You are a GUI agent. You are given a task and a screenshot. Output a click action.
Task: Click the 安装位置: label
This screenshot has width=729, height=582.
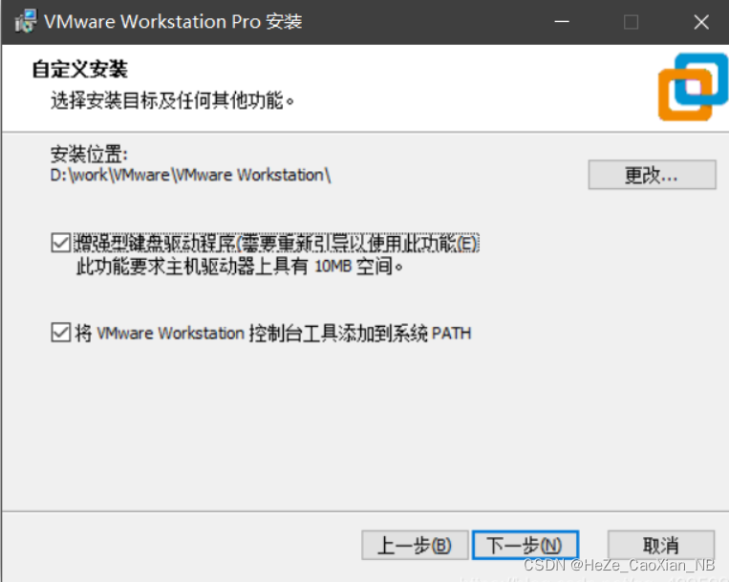(x=89, y=154)
